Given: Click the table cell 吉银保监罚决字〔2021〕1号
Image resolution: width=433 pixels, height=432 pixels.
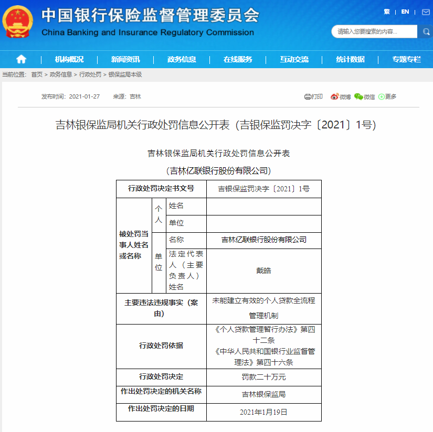Looking at the screenshot, I should 263,189.
